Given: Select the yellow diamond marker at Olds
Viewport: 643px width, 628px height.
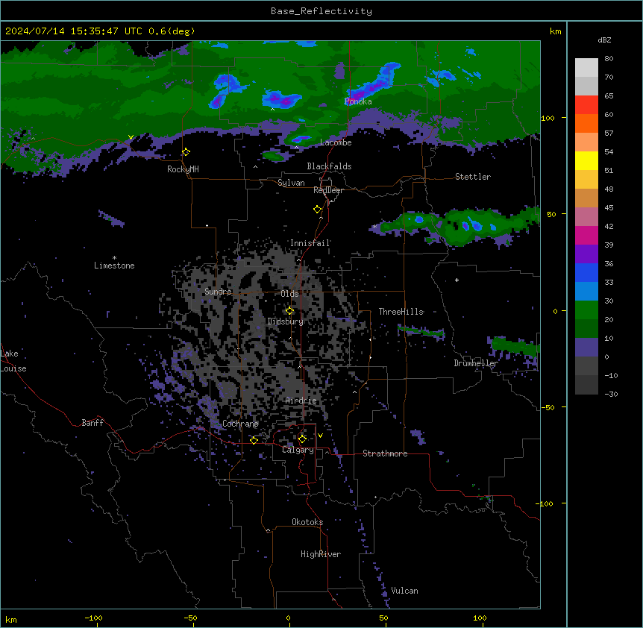Looking at the screenshot, I should tap(289, 310).
